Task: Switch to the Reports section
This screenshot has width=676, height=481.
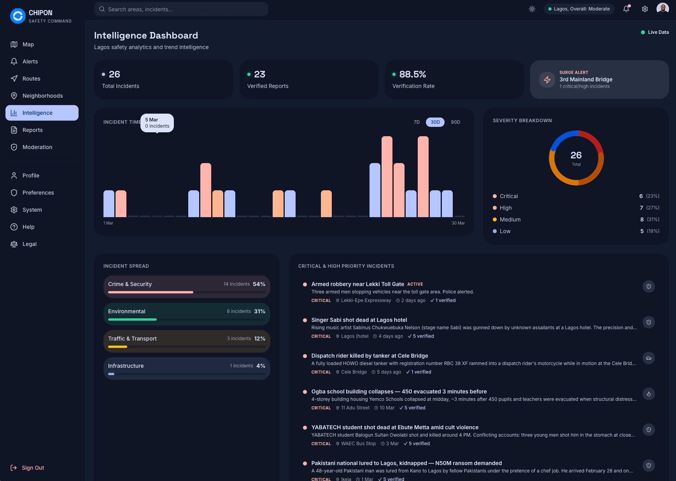Action: click(33, 130)
